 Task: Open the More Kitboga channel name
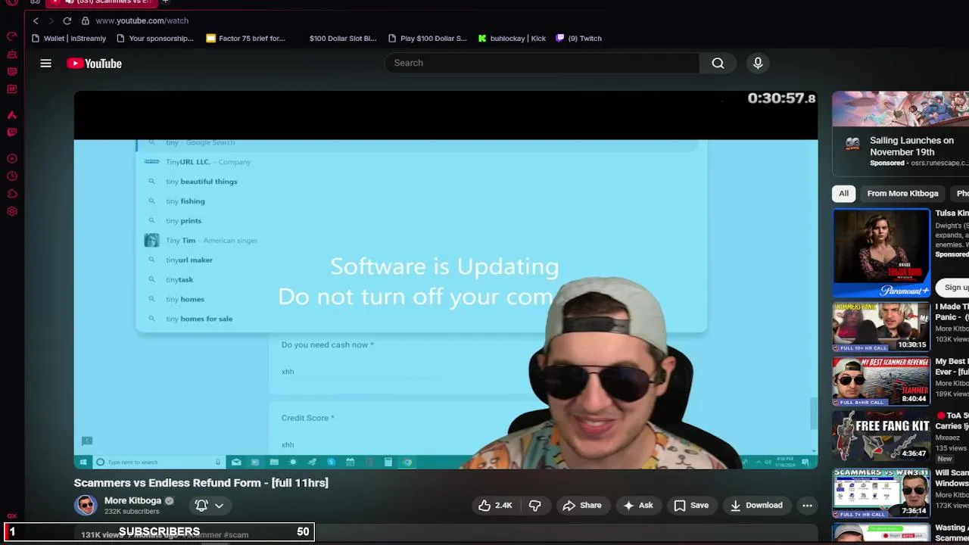[x=132, y=500]
